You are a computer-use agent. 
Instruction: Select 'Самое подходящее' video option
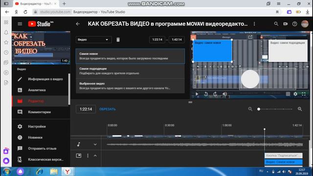click(x=130, y=71)
